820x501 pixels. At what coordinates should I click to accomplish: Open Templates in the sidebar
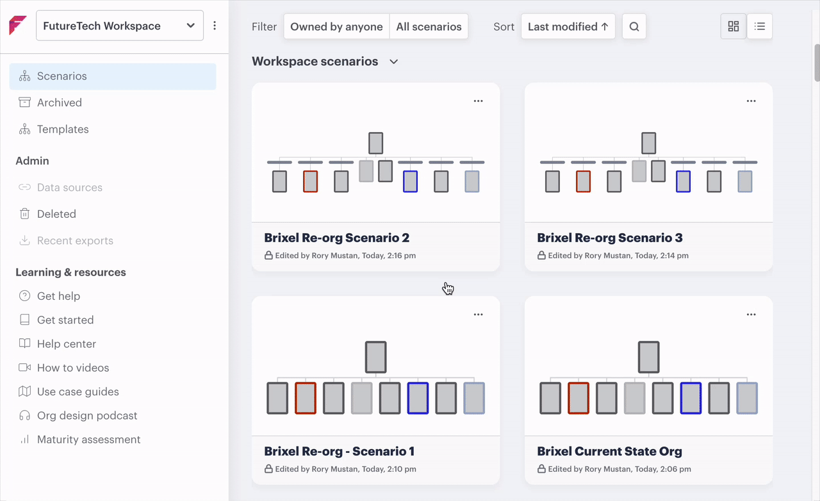[x=63, y=129]
